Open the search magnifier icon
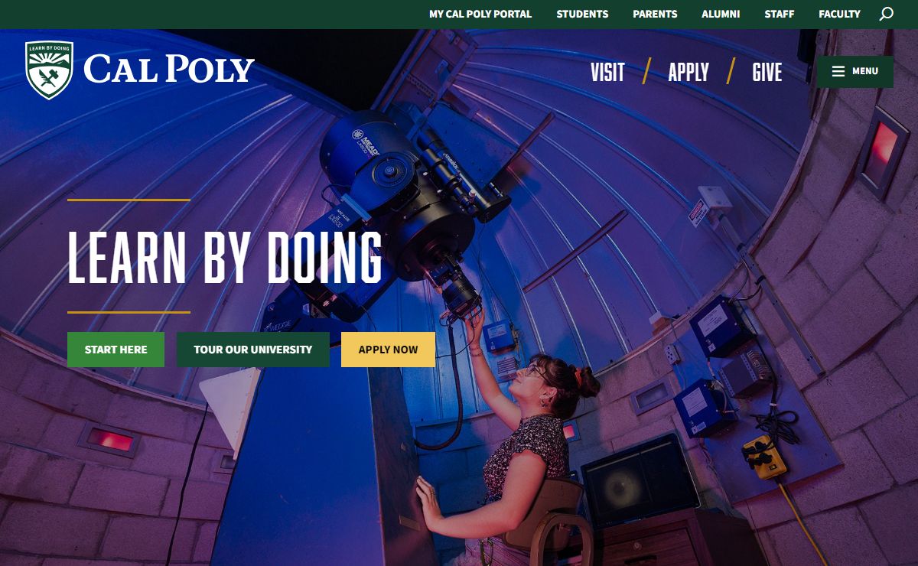This screenshot has height=566, width=918. 886,14
